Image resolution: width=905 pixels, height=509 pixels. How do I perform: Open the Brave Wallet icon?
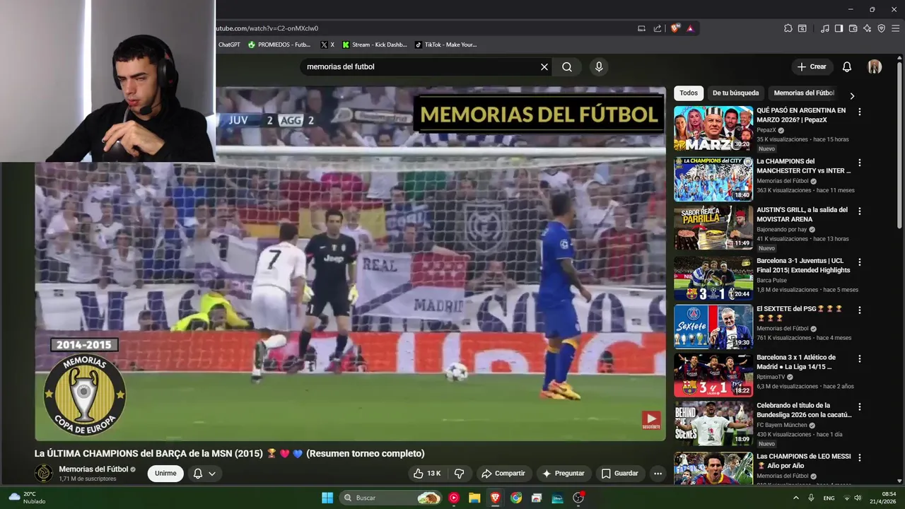(853, 28)
